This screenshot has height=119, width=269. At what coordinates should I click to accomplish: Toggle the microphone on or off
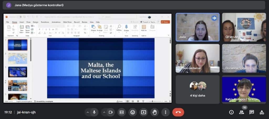(x=94, y=112)
